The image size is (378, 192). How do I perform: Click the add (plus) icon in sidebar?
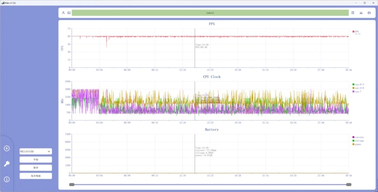coord(7,148)
